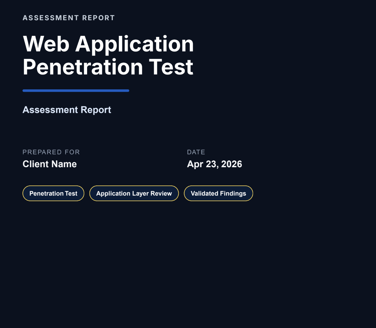
Task: Click the 'Apr 23, 2026' date value
Action: (214, 164)
